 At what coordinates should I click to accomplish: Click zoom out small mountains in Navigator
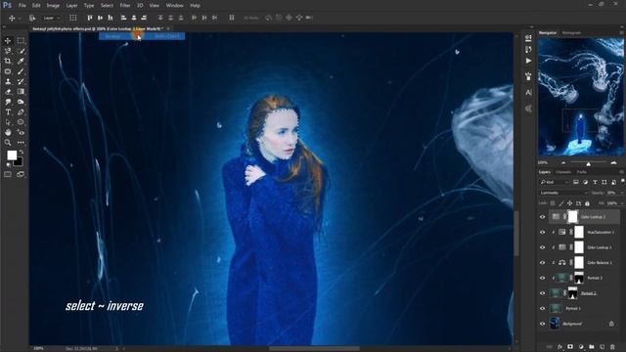563,163
